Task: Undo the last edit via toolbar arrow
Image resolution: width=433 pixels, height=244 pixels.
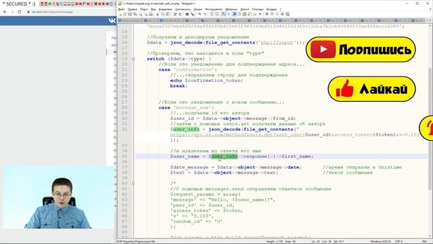Action: click(175, 14)
